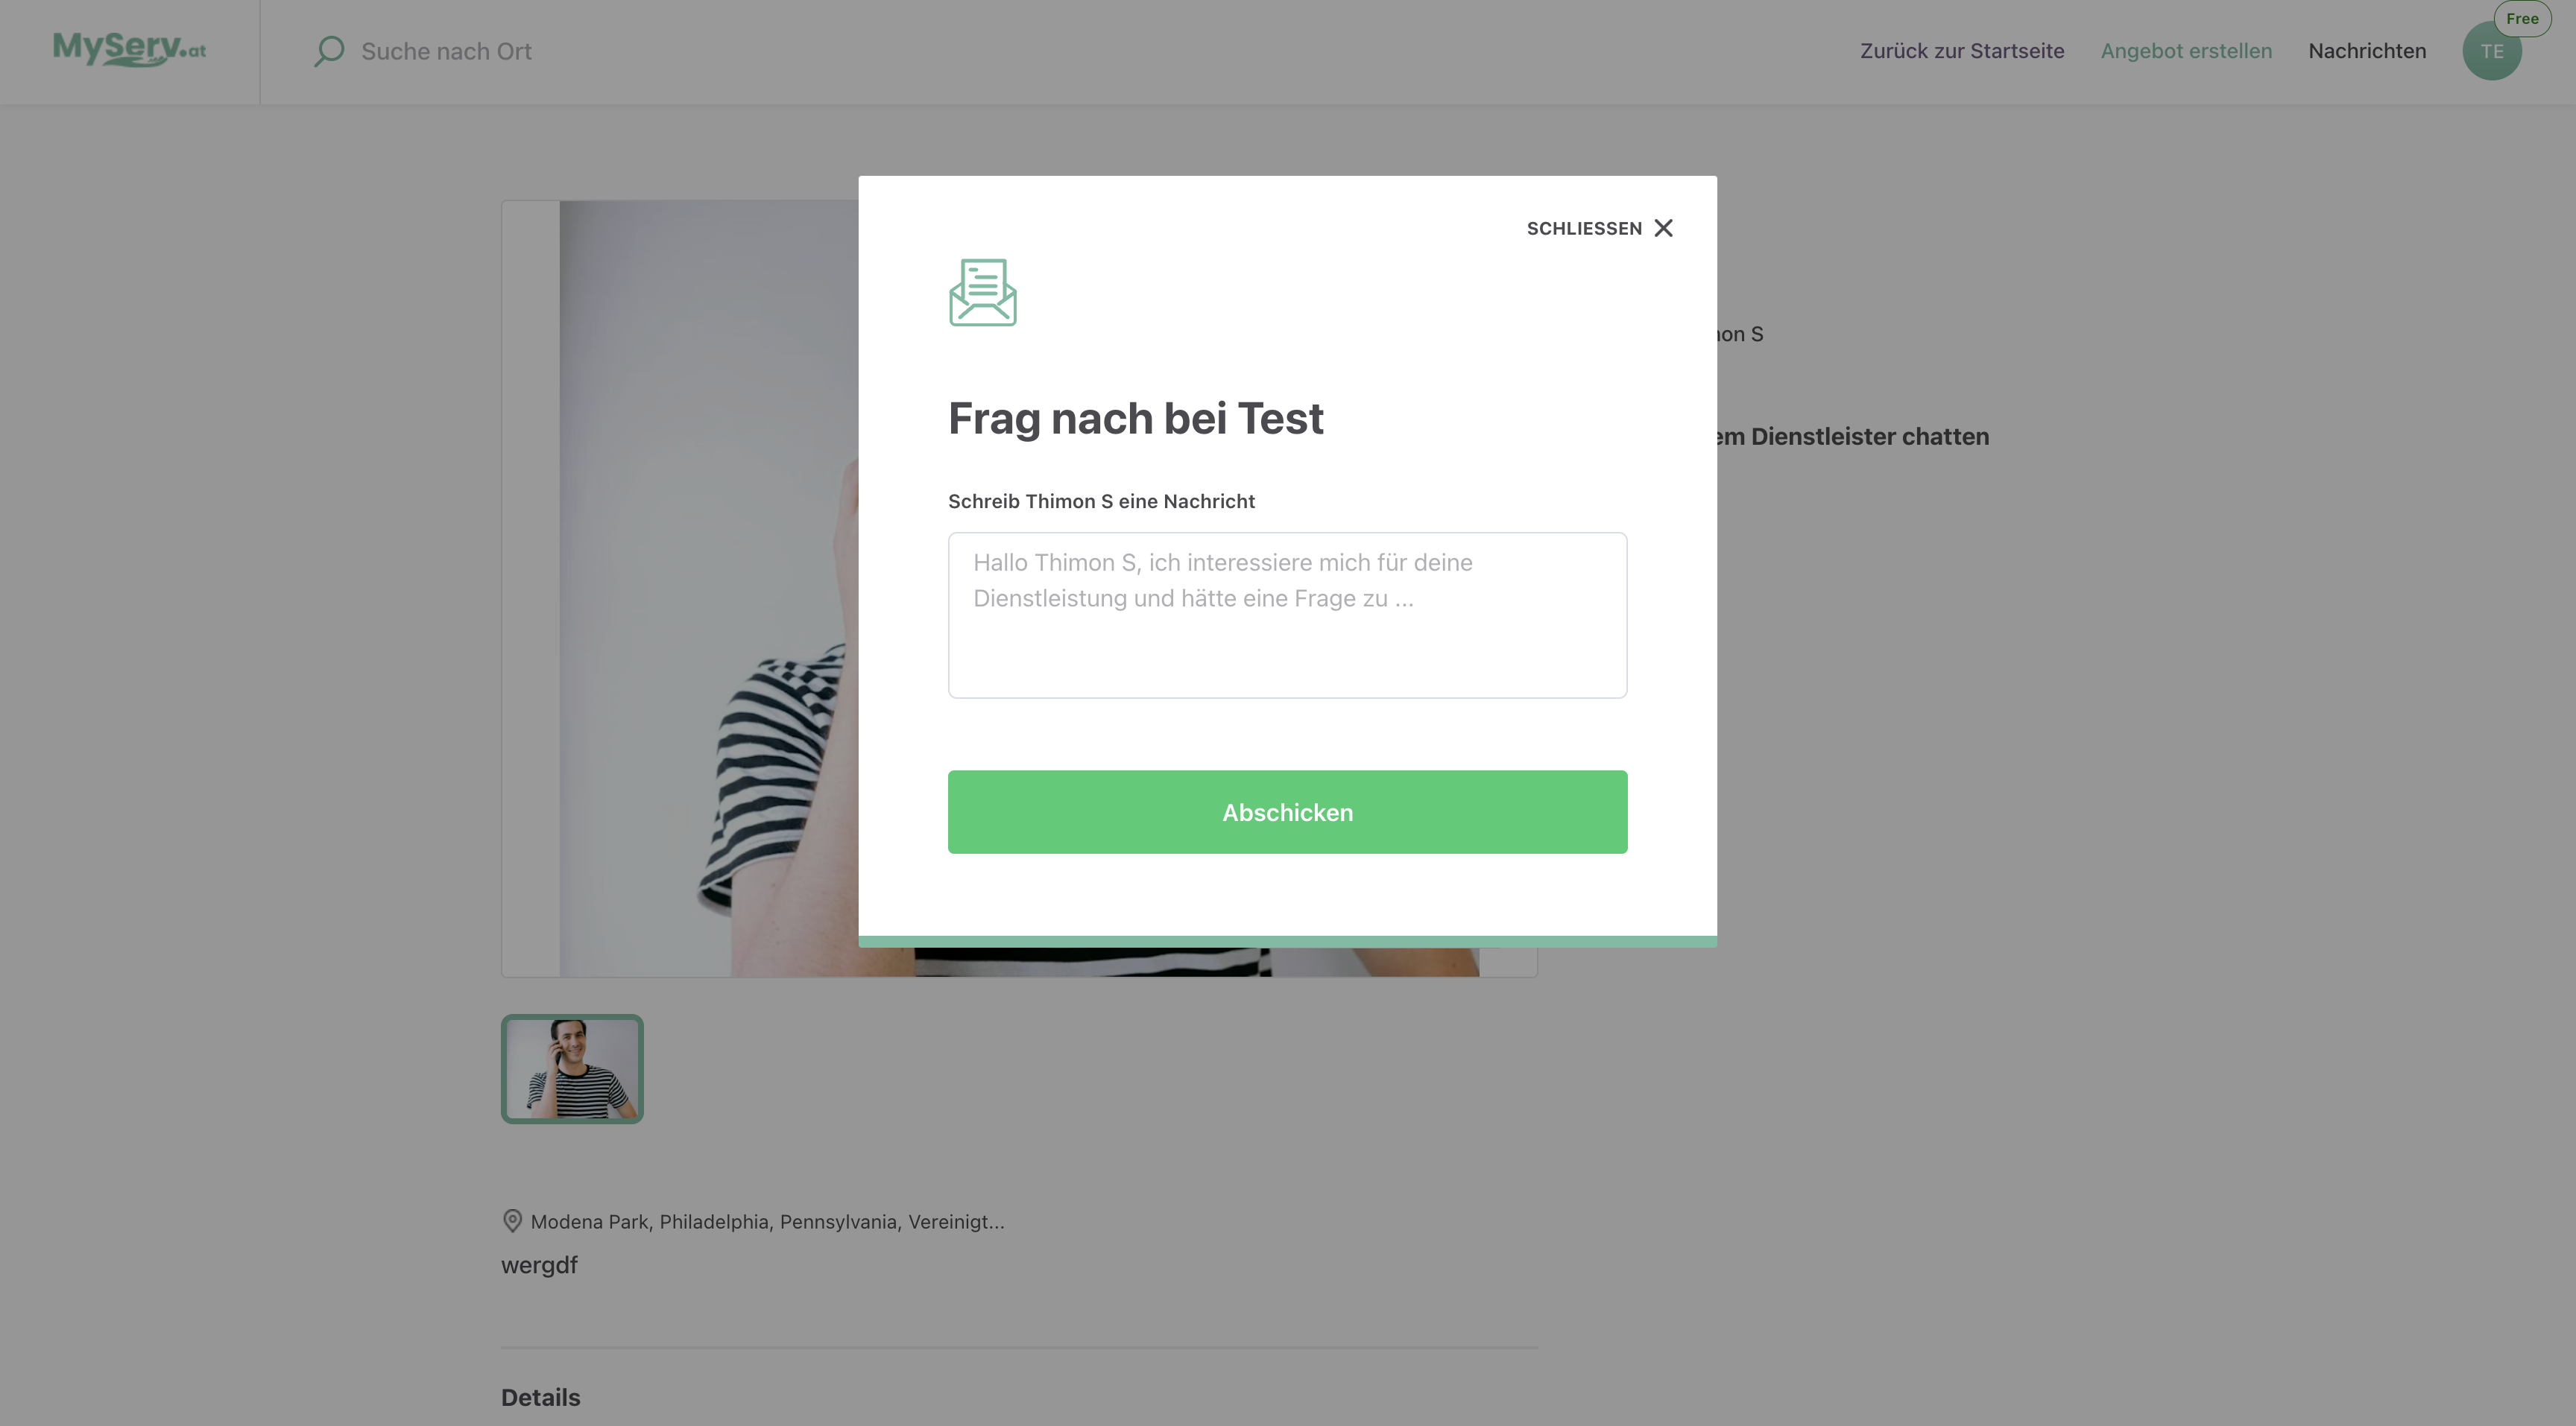The width and height of the screenshot is (2576, 1426).
Task: Open the "Angebot erstellen" link
Action: click(2186, 51)
